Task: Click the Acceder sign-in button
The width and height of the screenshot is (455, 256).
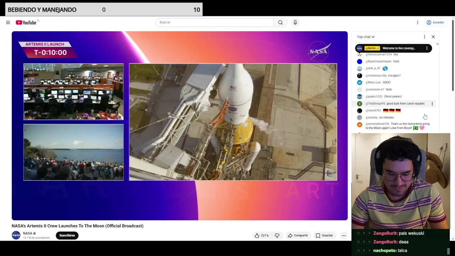Action: click(x=435, y=22)
